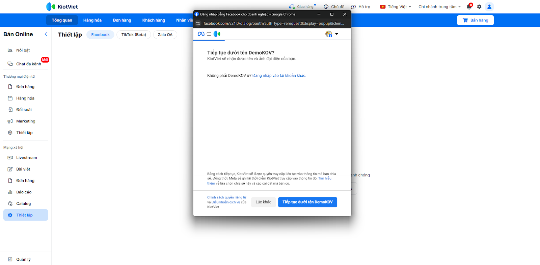This screenshot has width=540, height=265.
Task: Open the settings gear in the header
Action: (479, 7)
